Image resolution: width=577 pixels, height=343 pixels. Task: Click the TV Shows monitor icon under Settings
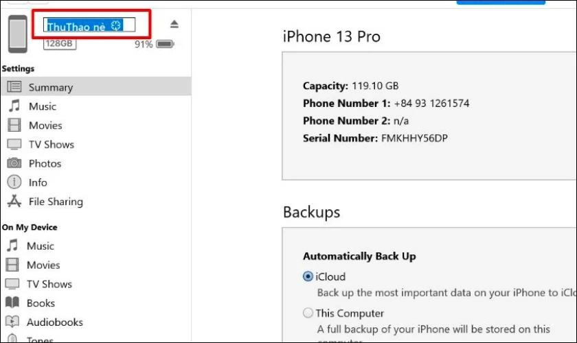[x=14, y=144]
